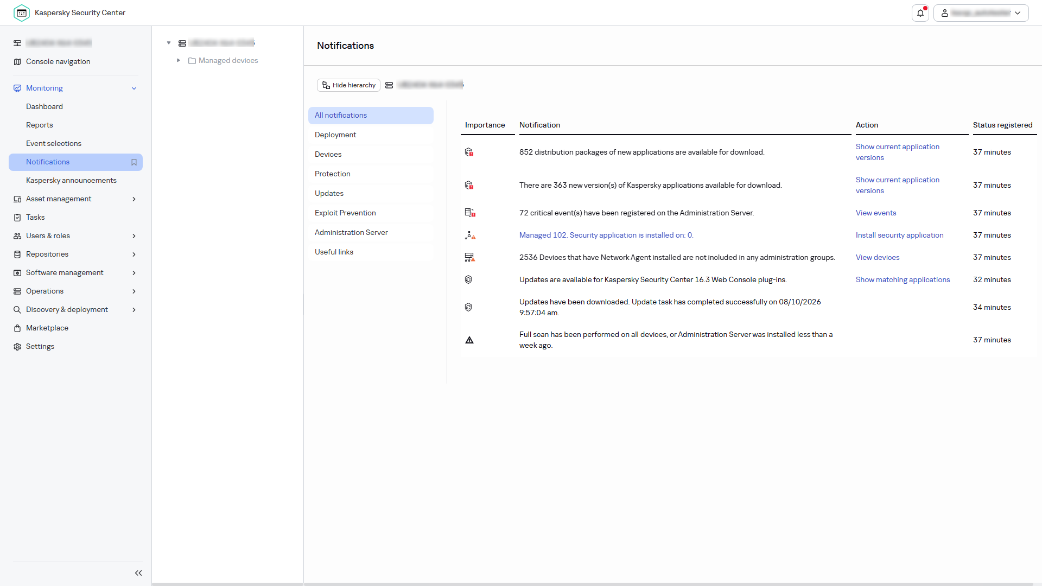This screenshot has height=586, width=1042.
Task: Expand the Software management section
Action: point(134,273)
